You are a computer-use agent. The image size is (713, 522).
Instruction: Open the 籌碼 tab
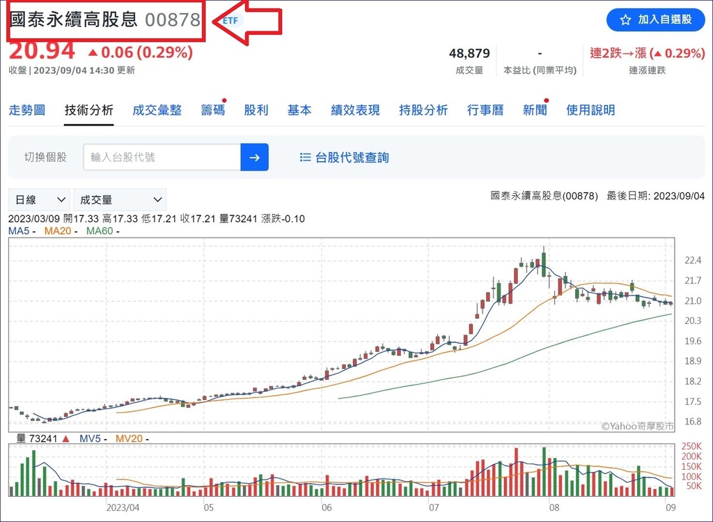point(213,110)
